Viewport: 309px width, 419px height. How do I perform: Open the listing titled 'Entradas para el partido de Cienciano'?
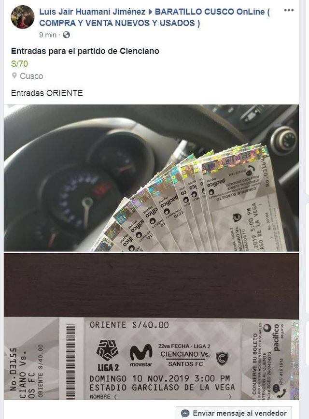tap(85, 51)
